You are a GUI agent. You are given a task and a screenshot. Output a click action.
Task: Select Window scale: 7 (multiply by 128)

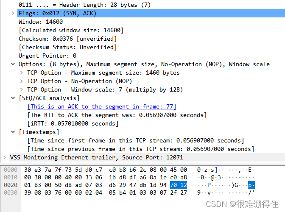pyautogui.click(x=105, y=89)
